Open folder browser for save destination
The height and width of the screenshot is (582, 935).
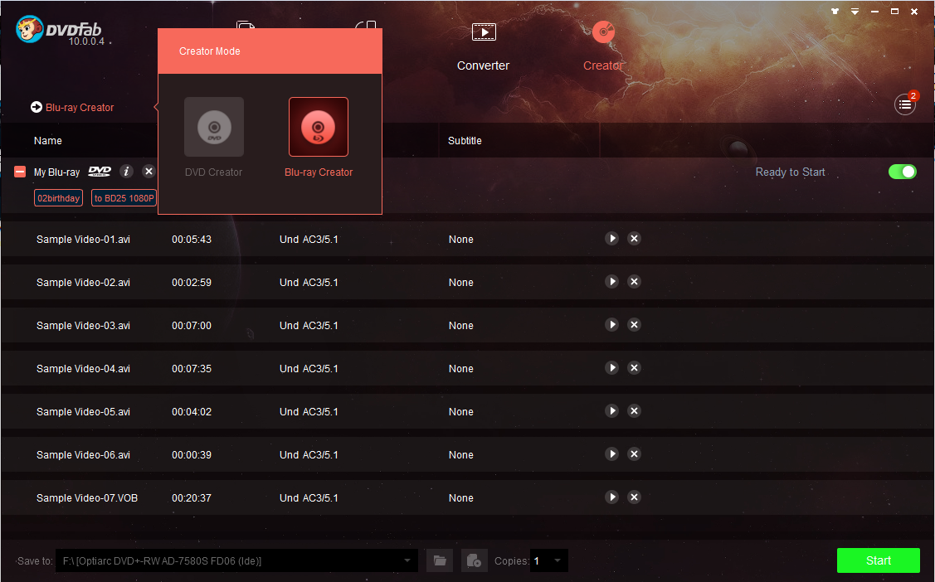tap(439, 560)
